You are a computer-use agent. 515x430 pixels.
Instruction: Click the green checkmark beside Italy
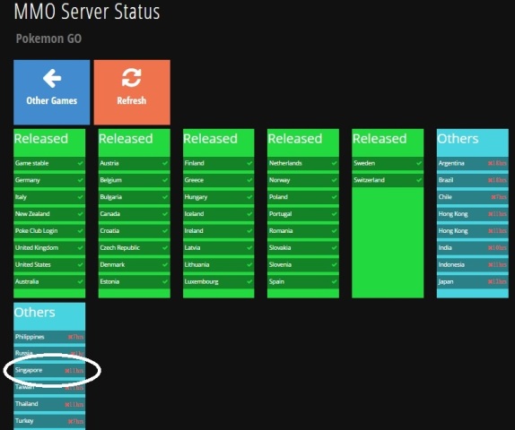pos(80,197)
